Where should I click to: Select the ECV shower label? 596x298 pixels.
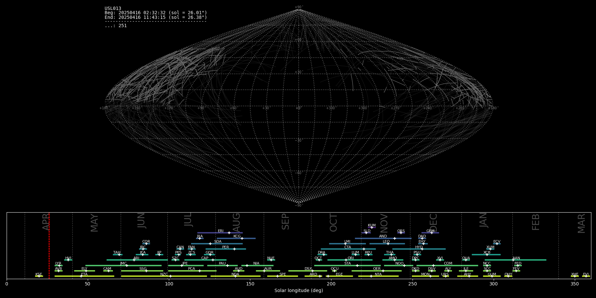coord(497,242)
